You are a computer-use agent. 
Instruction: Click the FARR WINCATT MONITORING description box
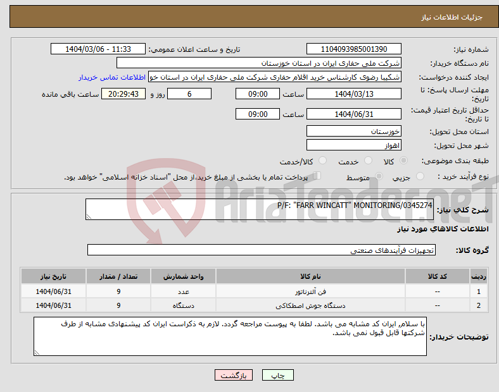coord(260,209)
